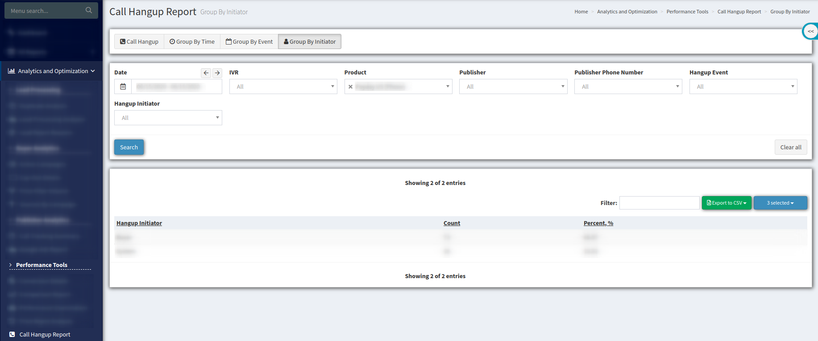Viewport: 818px width, 341px height.
Task: Open the Publisher dropdown
Action: pos(513,86)
